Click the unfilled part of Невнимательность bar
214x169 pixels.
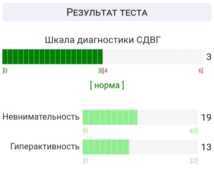pos(168,117)
